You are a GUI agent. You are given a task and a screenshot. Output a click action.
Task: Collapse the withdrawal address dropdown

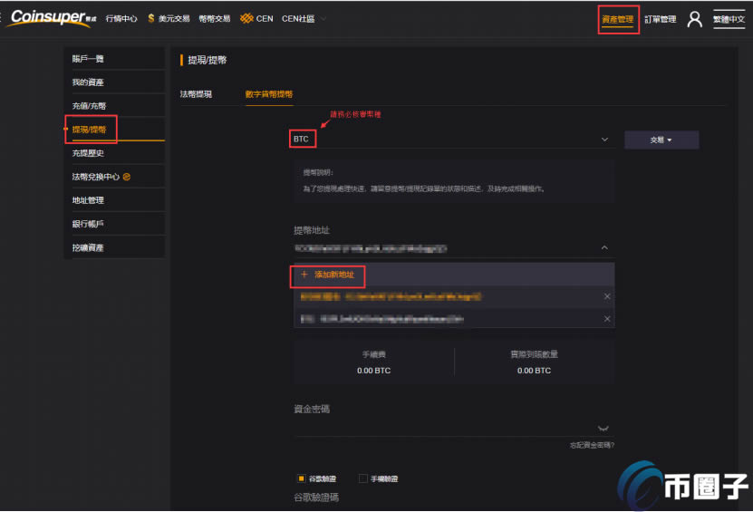[x=604, y=247]
